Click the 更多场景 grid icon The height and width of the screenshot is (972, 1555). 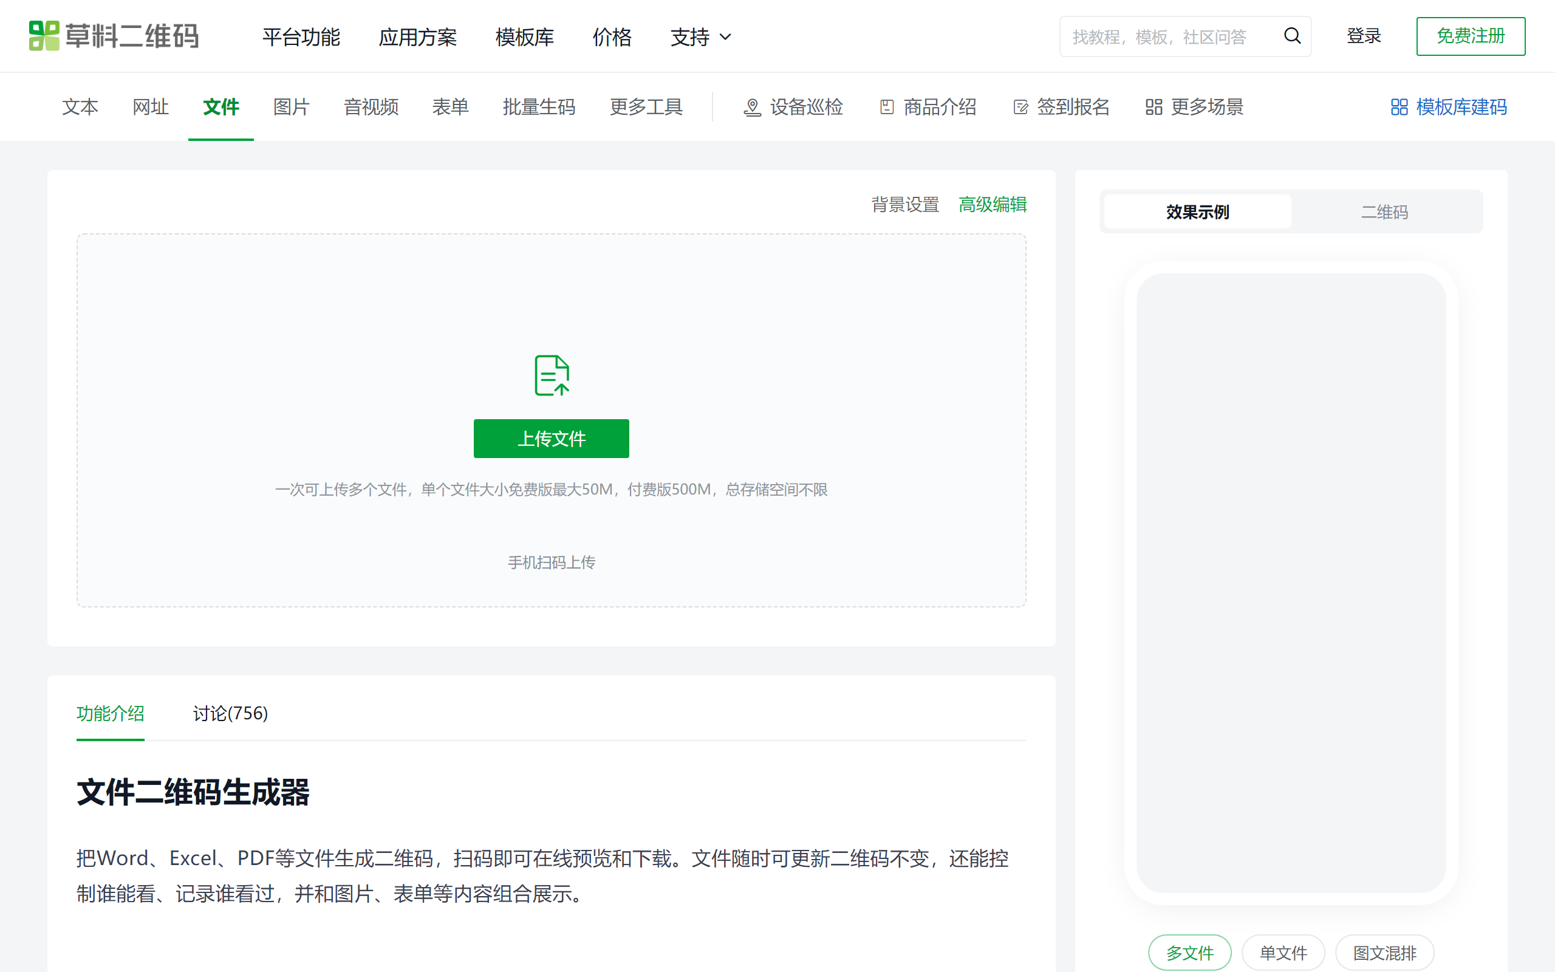pos(1154,108)
